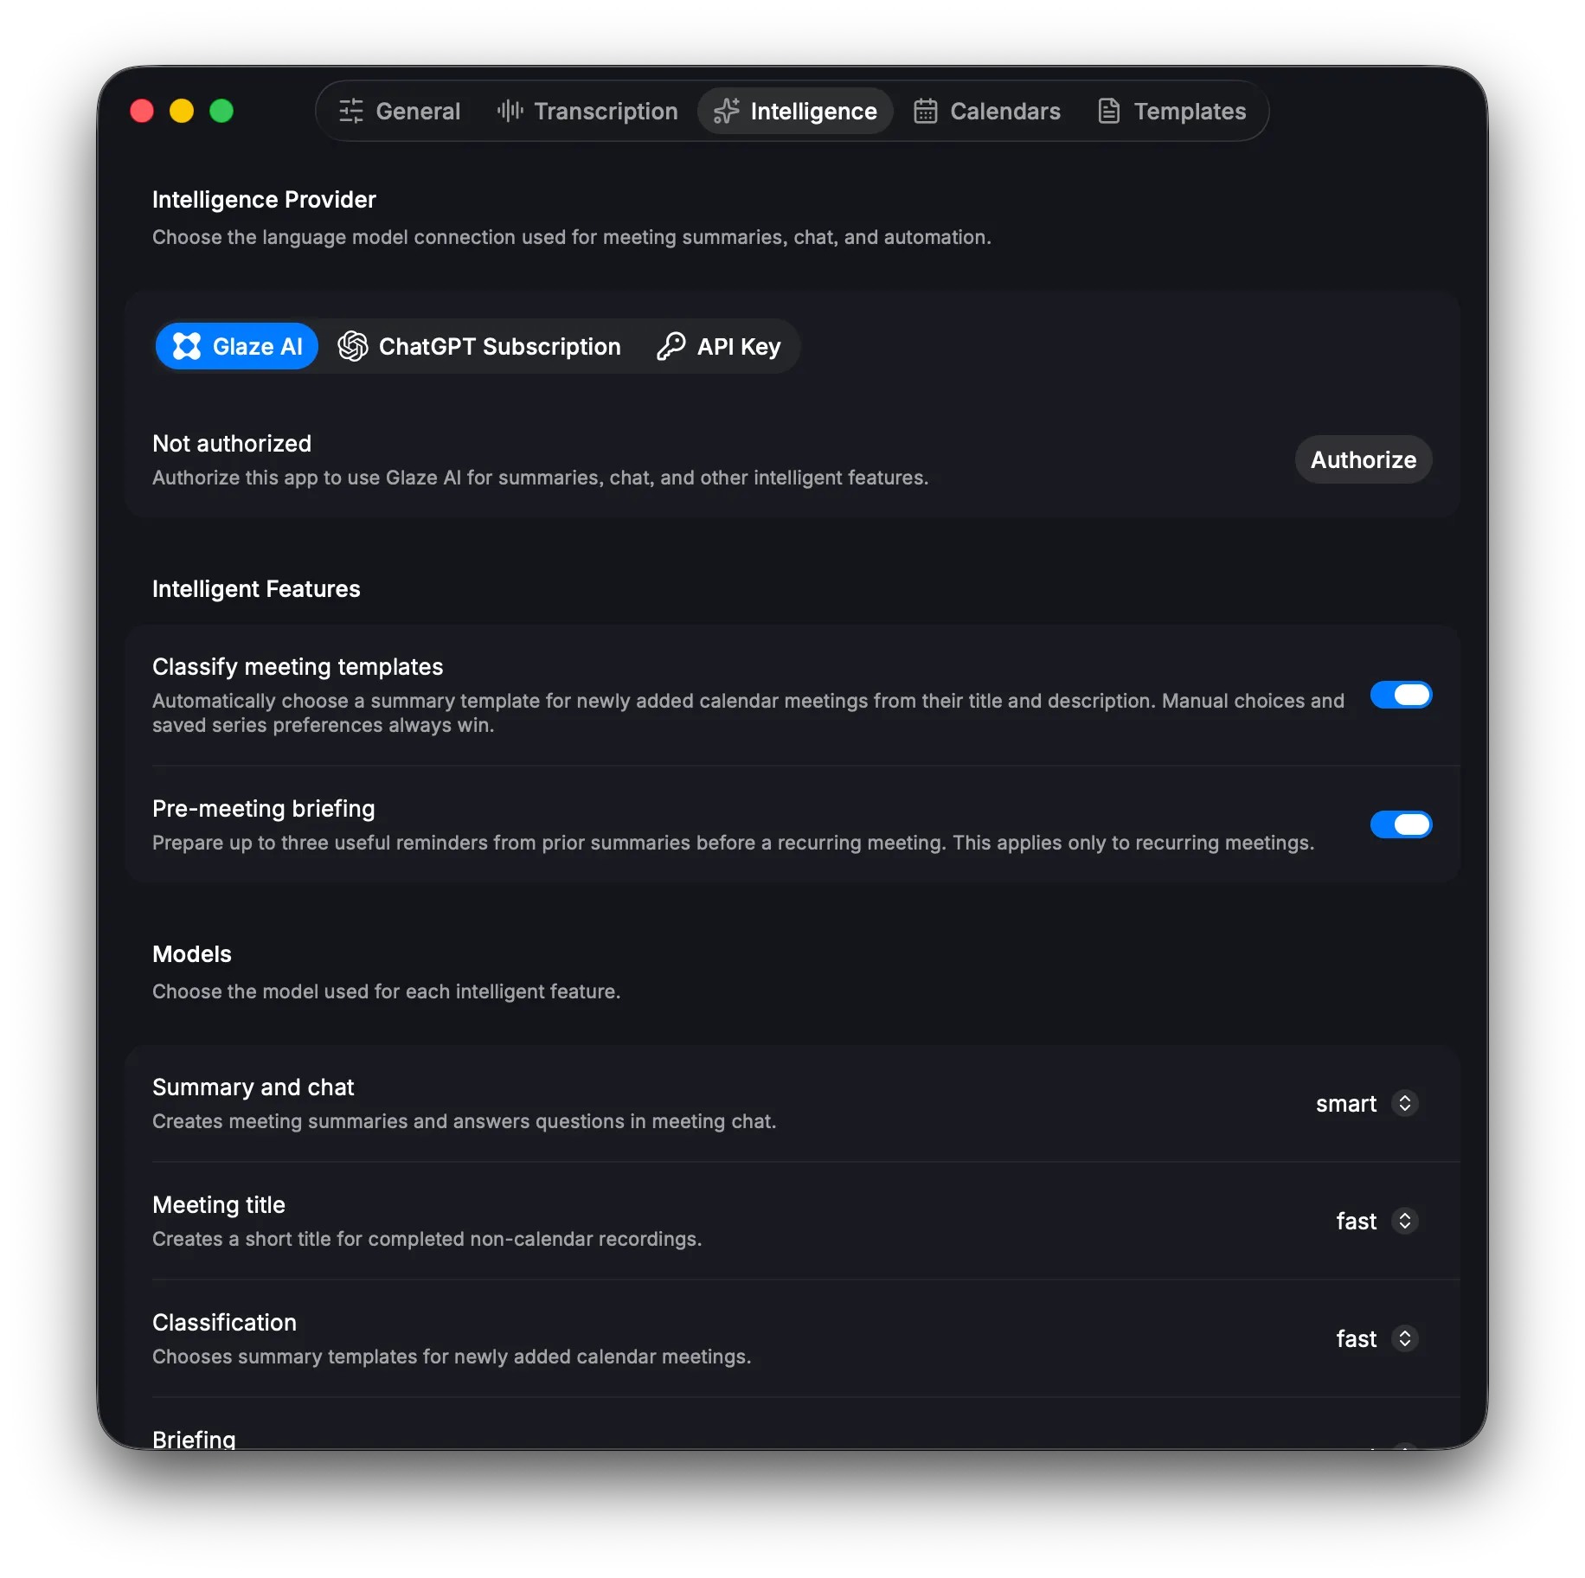
Task: Click the Intelligence sparkles icon
Action: (x=726, y=111)
